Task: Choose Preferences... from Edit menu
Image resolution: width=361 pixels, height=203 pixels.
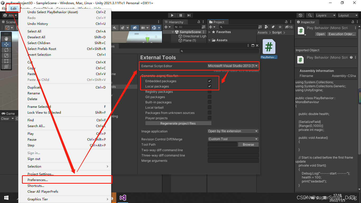Action: 65,180
